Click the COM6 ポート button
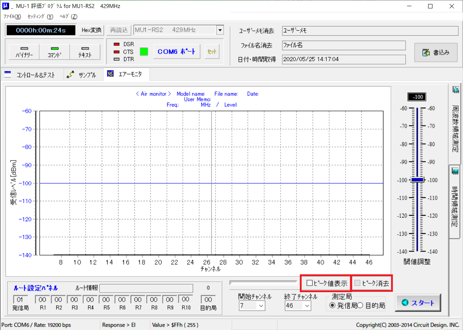The height and width of the screenshot is (330, 463). 177,52
